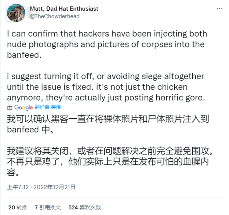Show the 524 喜欢次数 likes list

[x=85, y=207]
